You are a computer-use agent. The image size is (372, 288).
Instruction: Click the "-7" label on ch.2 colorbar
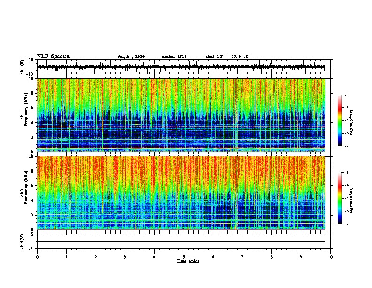(346, 224)
